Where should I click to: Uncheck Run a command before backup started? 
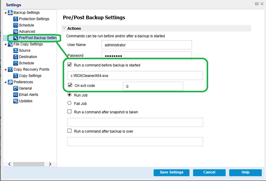coord(70,65)
